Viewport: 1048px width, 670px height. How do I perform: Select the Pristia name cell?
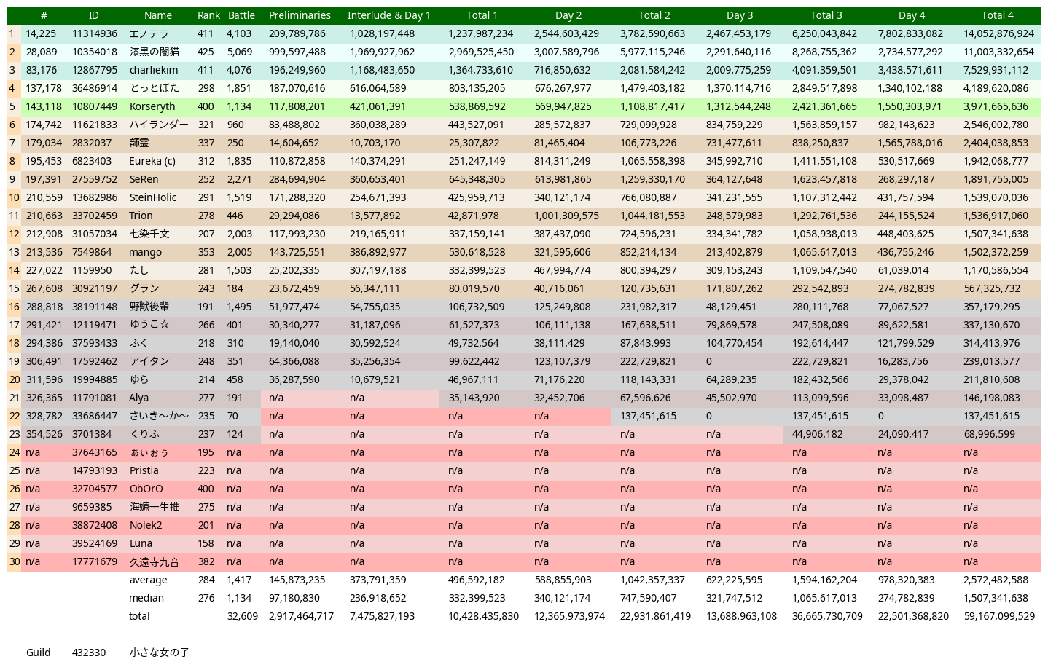(x=144, y=470)
